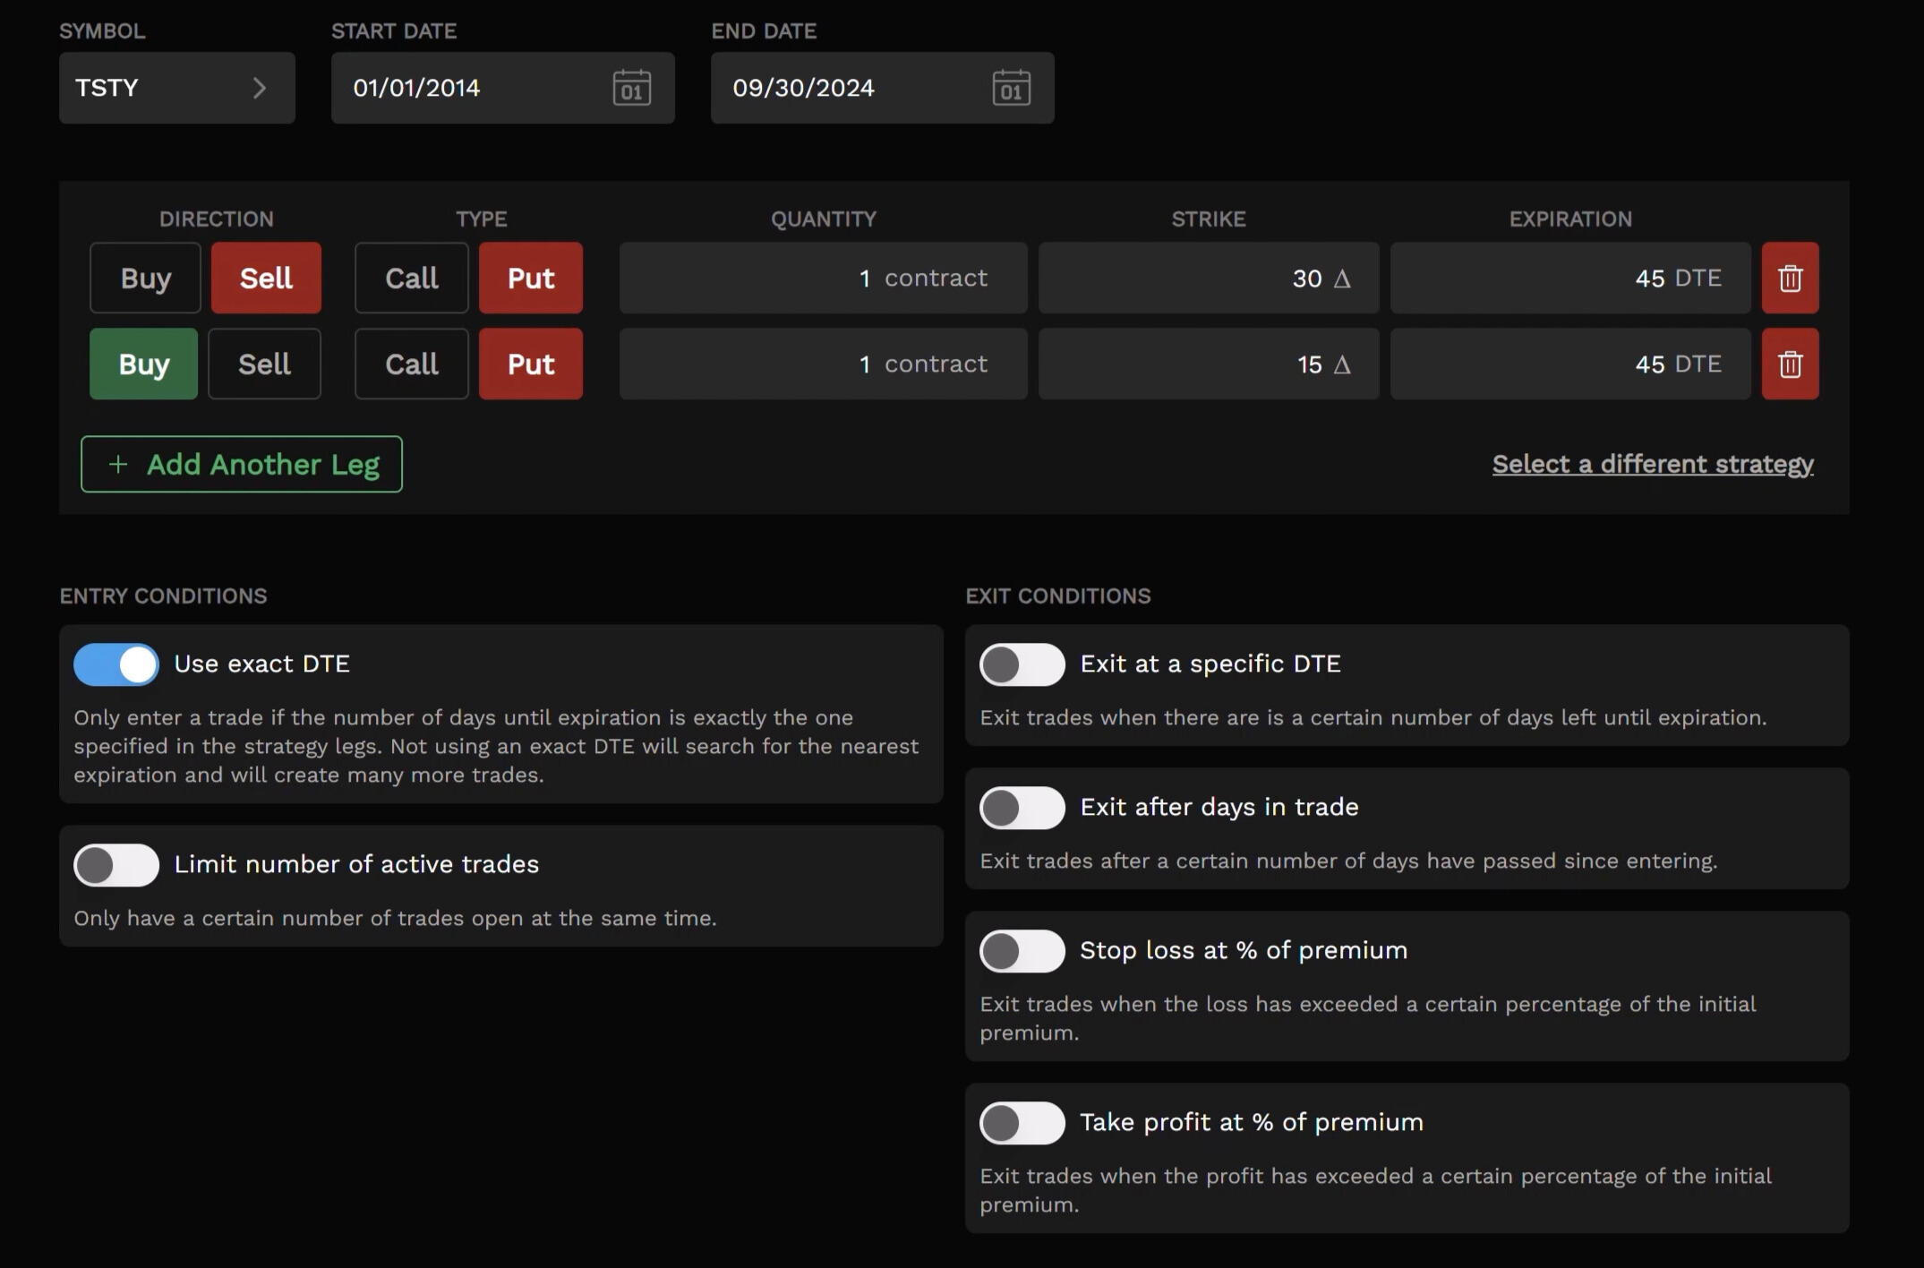Enable stop loss at % of premium
Screen dimensions: 1924x1268
[1022, 950]
